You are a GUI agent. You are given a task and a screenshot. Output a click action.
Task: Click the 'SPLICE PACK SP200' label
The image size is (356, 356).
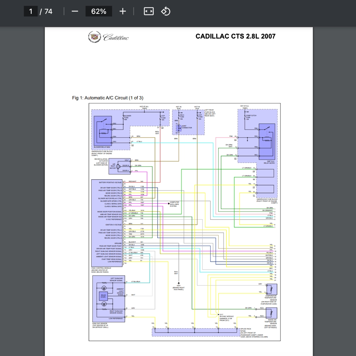(246, 330)
